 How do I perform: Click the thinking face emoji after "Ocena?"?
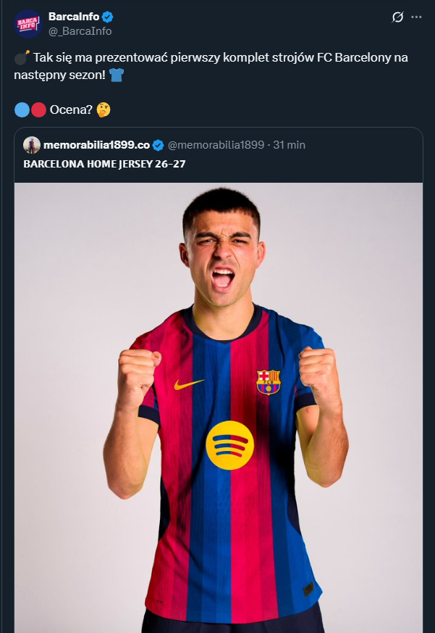tap(104, 110)
